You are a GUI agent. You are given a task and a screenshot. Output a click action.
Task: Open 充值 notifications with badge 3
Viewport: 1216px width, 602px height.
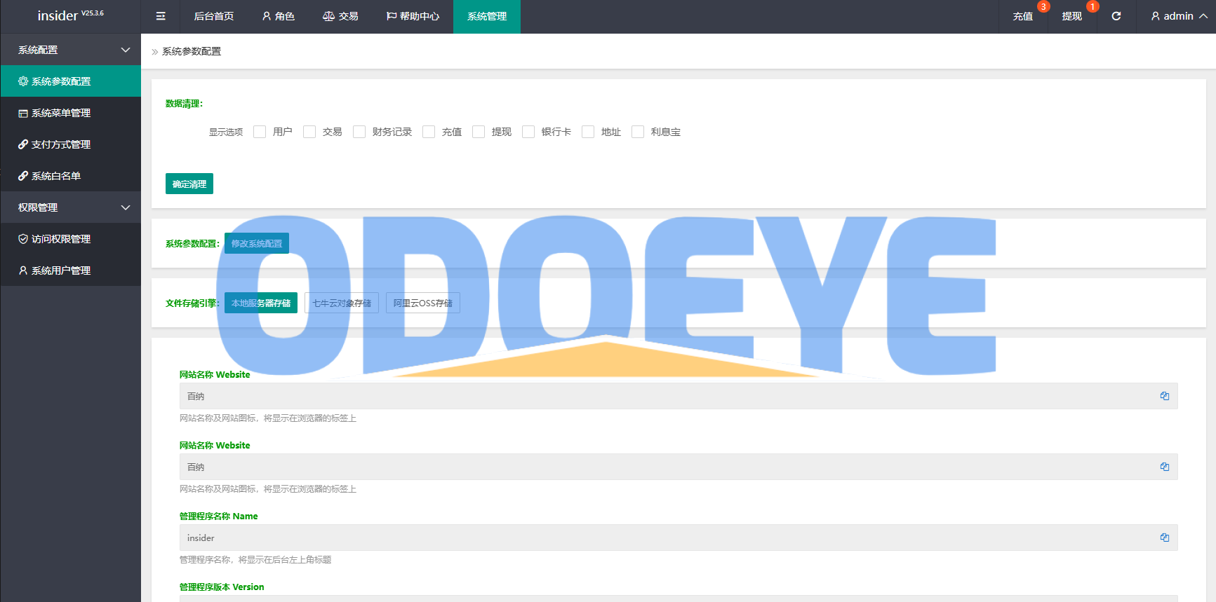(1023, 16)
